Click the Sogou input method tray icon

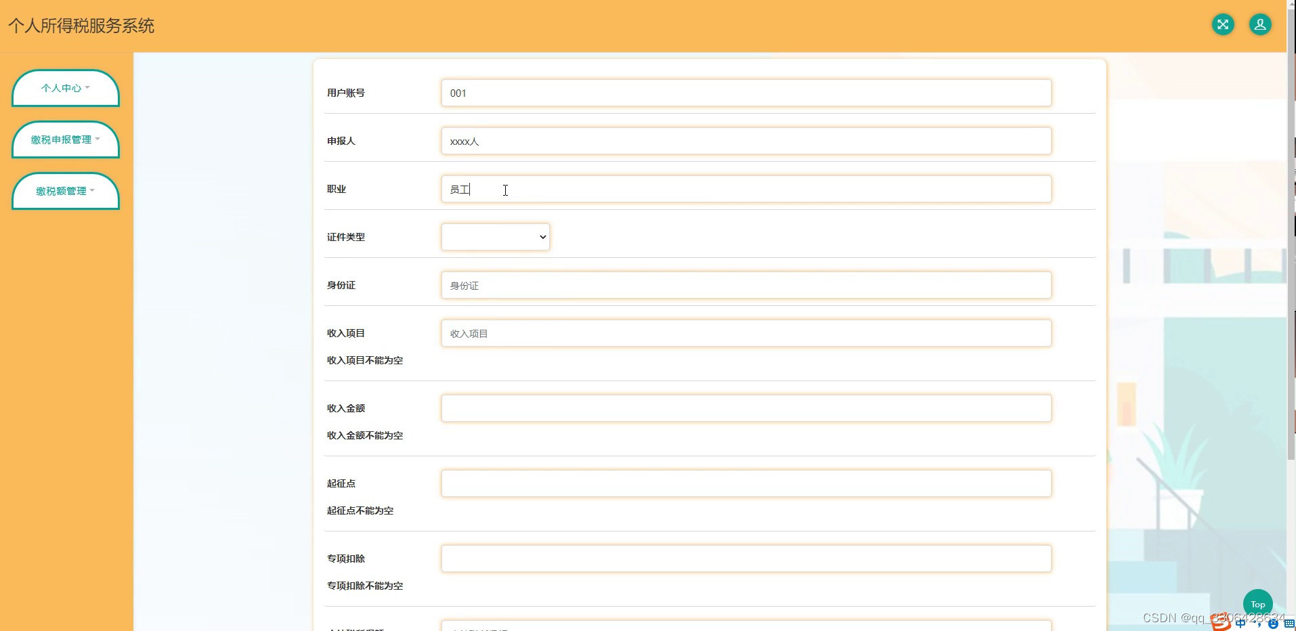point(1221,622)
